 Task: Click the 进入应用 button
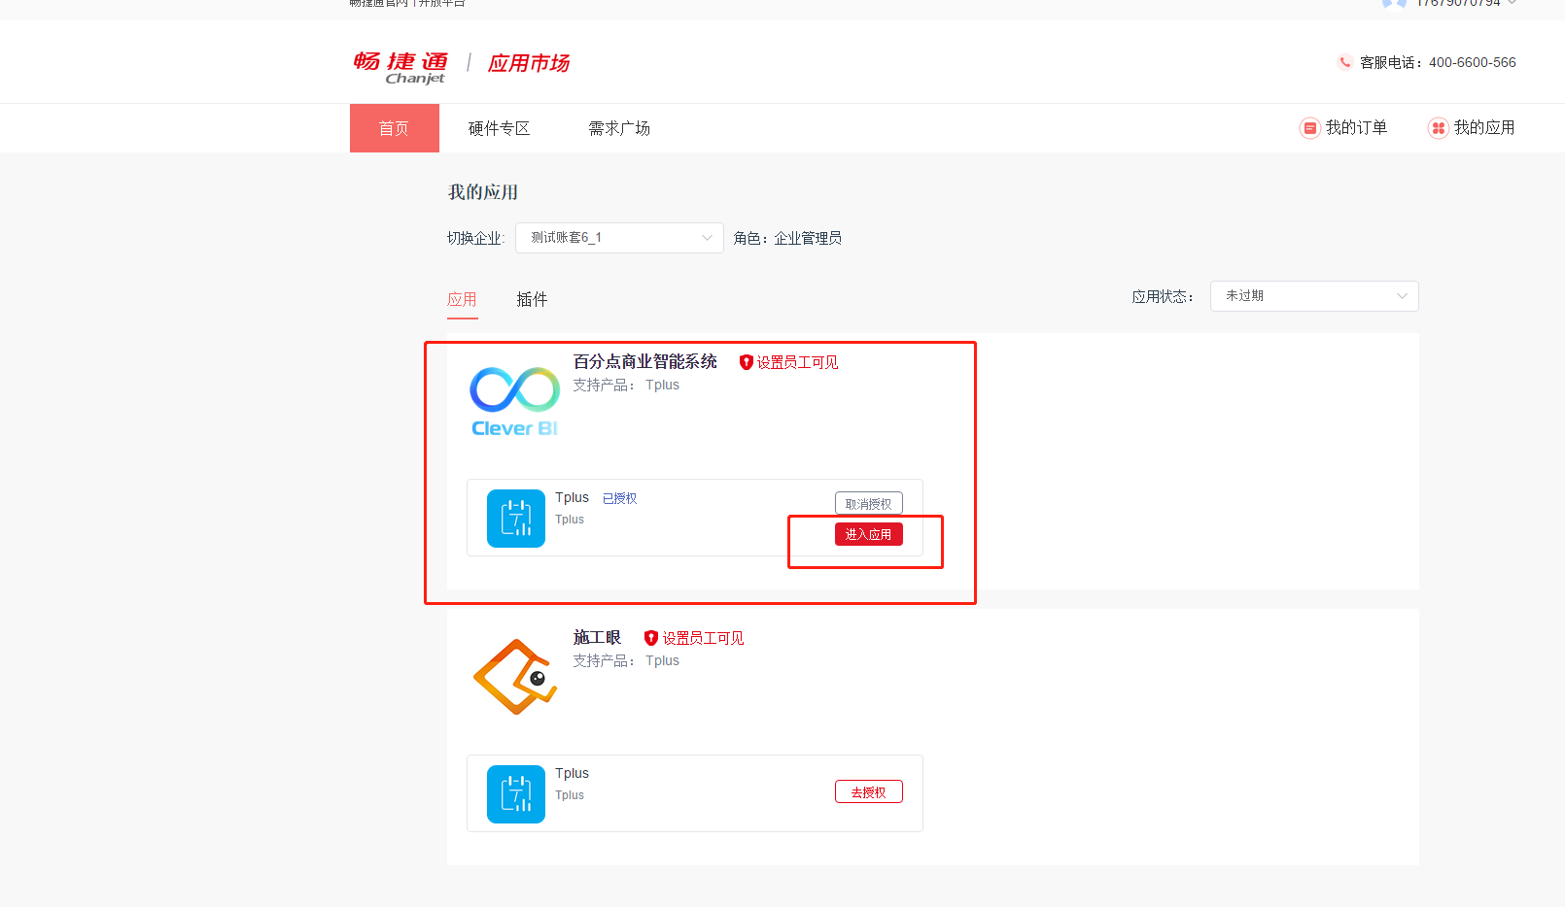pyautogui.click(x=869, y=534)
